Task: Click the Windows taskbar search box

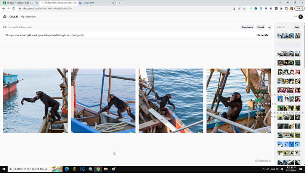Action: pyautogui.click(x=35, y=169)
